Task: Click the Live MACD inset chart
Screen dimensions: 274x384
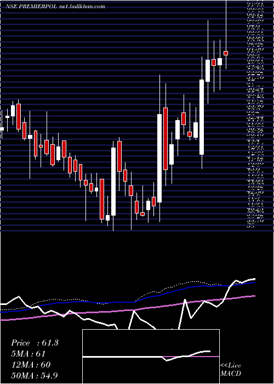Action: click(151, 357)
